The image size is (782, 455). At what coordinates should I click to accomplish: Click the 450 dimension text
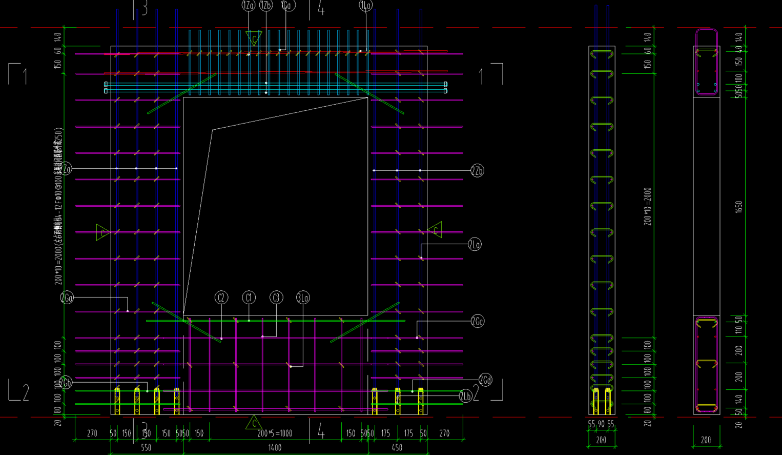pyautogui.click(x=397, y=448)
